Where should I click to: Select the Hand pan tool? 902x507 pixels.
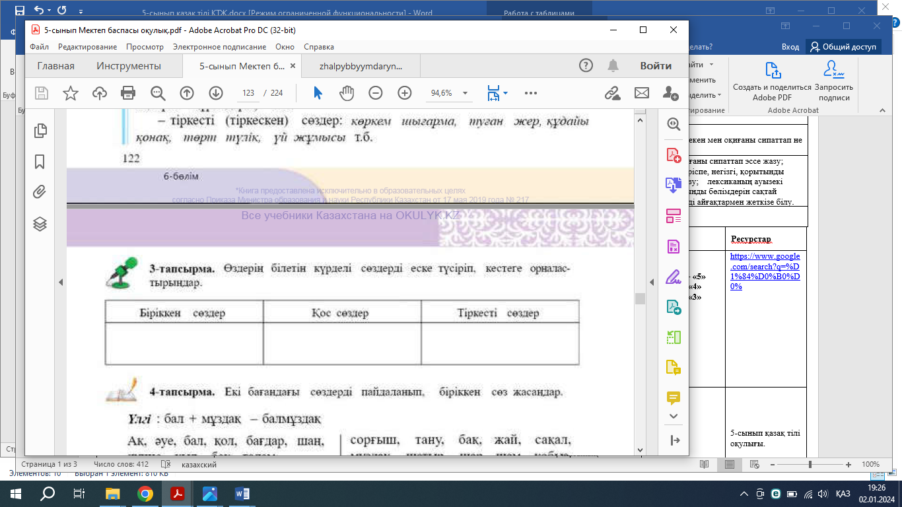pos(347,93)
